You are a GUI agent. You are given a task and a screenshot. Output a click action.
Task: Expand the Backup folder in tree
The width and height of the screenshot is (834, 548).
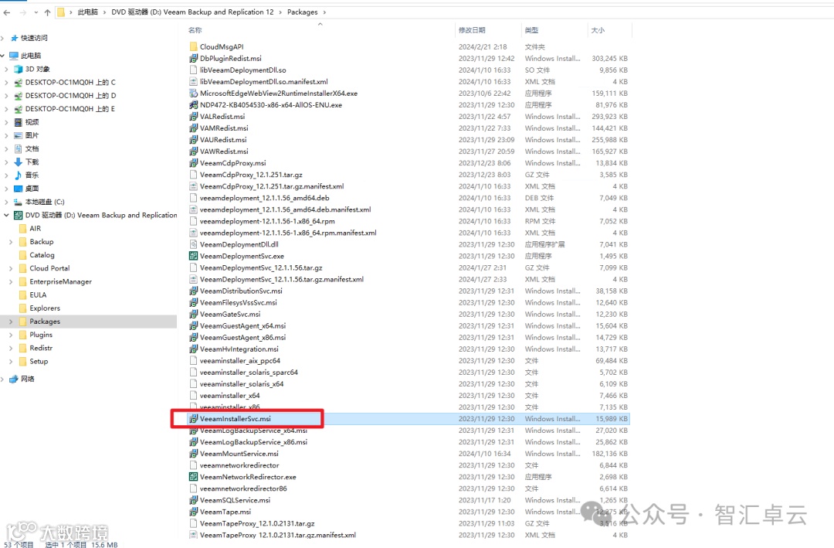click(x=11, y=242)
